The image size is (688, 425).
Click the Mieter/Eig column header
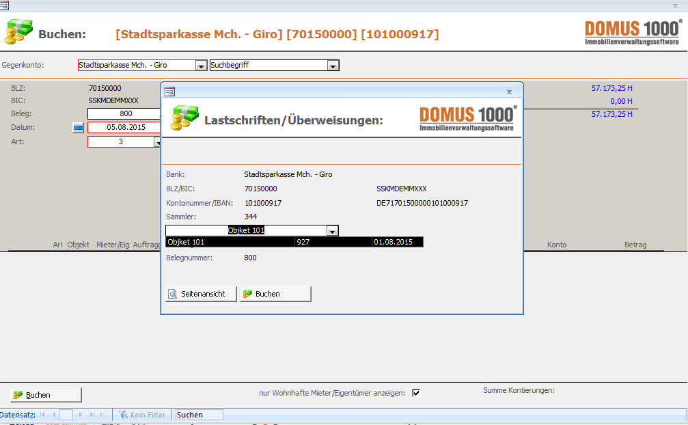113,245
